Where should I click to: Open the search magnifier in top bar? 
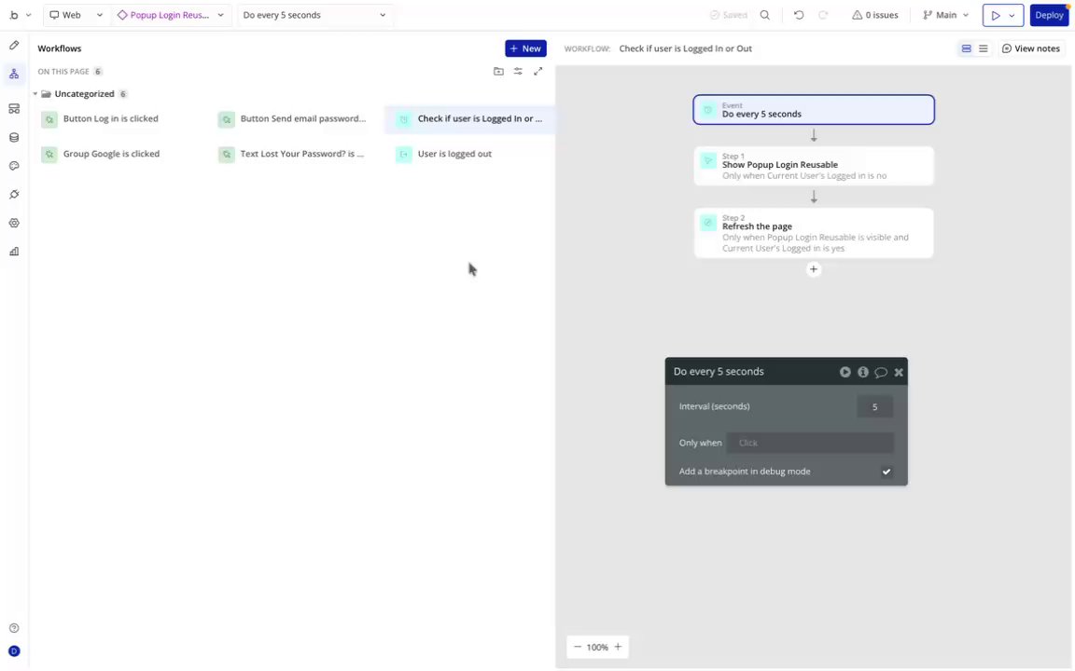coord(764,15)
